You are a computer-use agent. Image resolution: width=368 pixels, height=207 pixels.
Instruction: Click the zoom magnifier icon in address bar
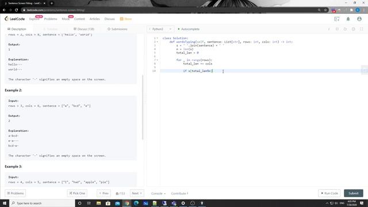319,10
